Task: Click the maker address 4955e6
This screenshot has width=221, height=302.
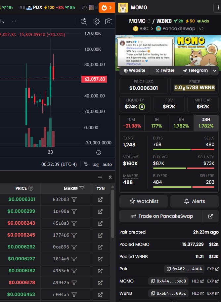Action: point(61,271)
